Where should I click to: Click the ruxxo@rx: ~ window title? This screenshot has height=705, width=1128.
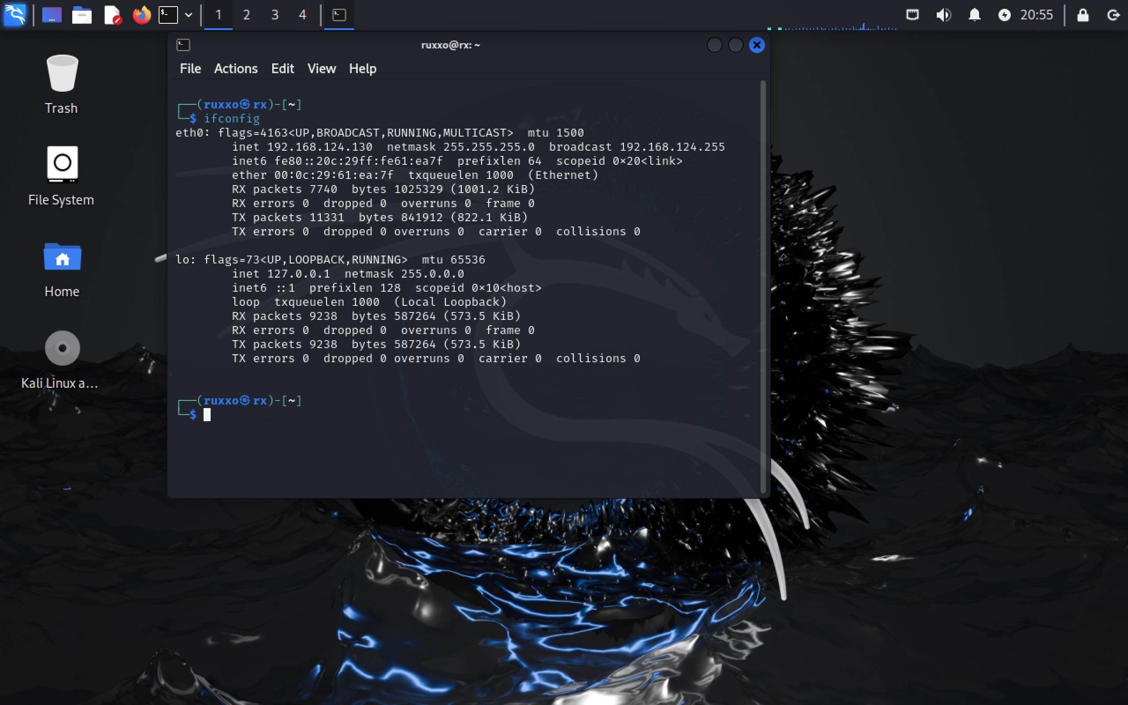tap(450, 45)
